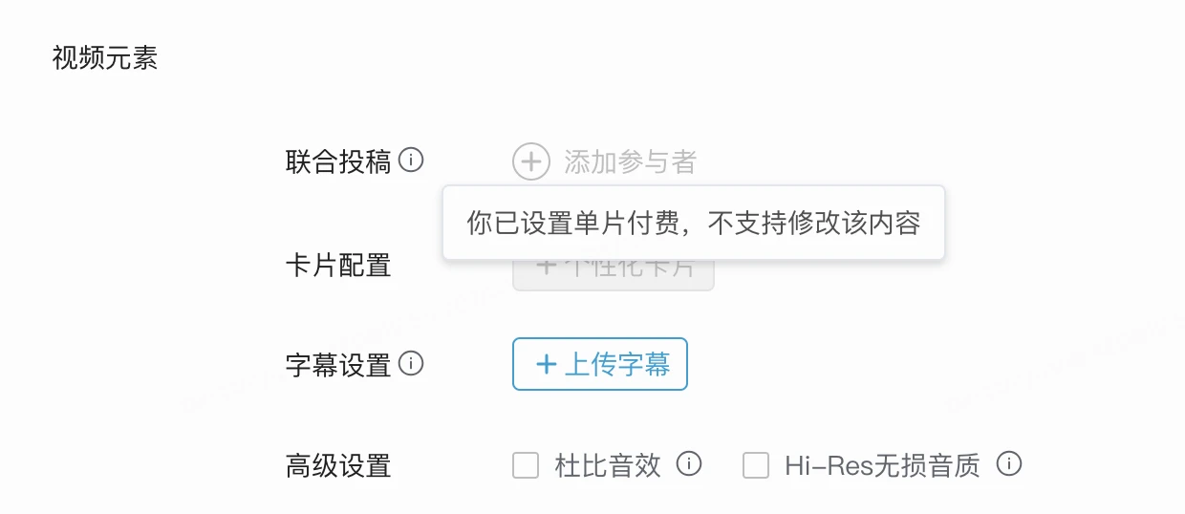Viewport: 1185px width, 514px height.
Task: Click the 卡片配置 label
Action: click(x=338, y=265)
